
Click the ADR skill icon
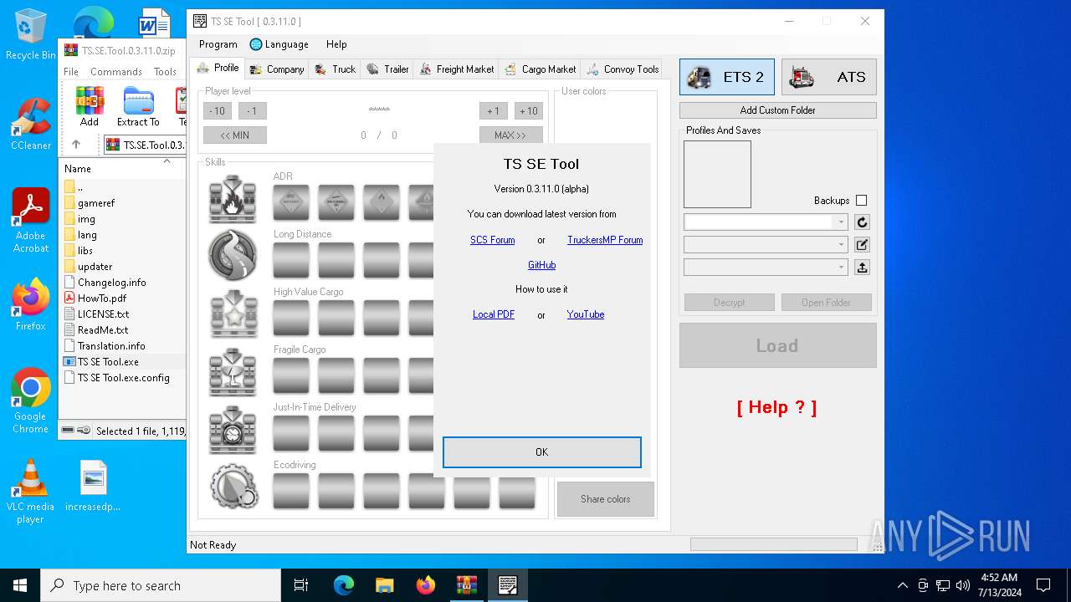233,199
